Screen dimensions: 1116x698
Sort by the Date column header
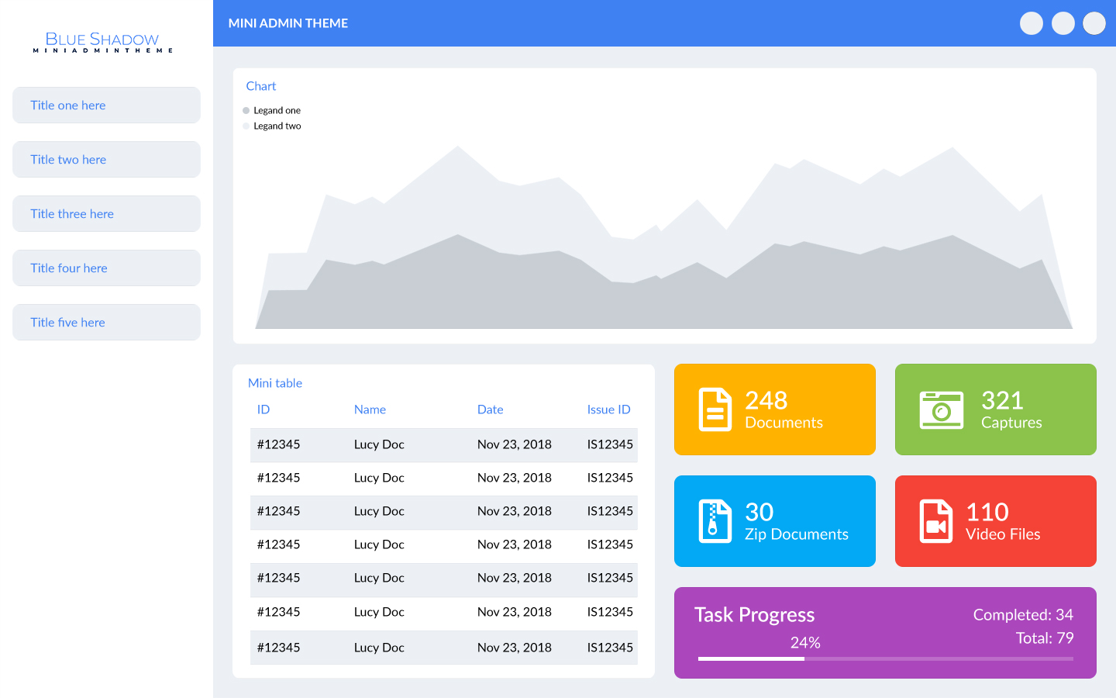490,409
